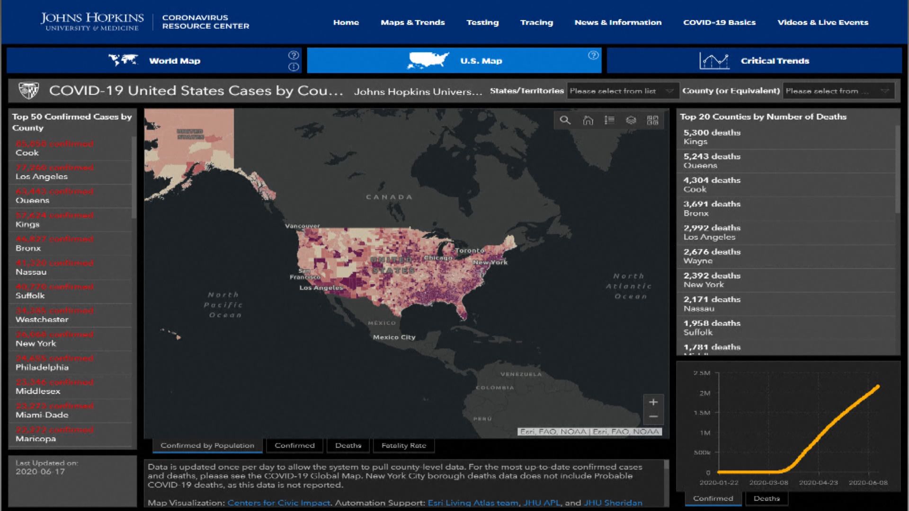
Task: Open the map legend list icon
Action: point(609,120)
